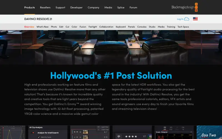This screenshot has width=222, height=139.
Task: Click the DaVinci Resolve 21 title
Action: coord(38,19)
